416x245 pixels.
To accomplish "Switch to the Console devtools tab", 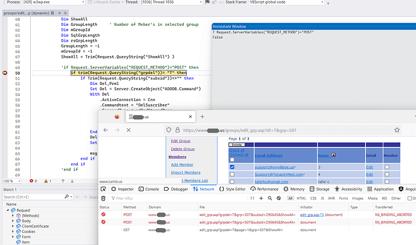I will click(x=149, y=188).
